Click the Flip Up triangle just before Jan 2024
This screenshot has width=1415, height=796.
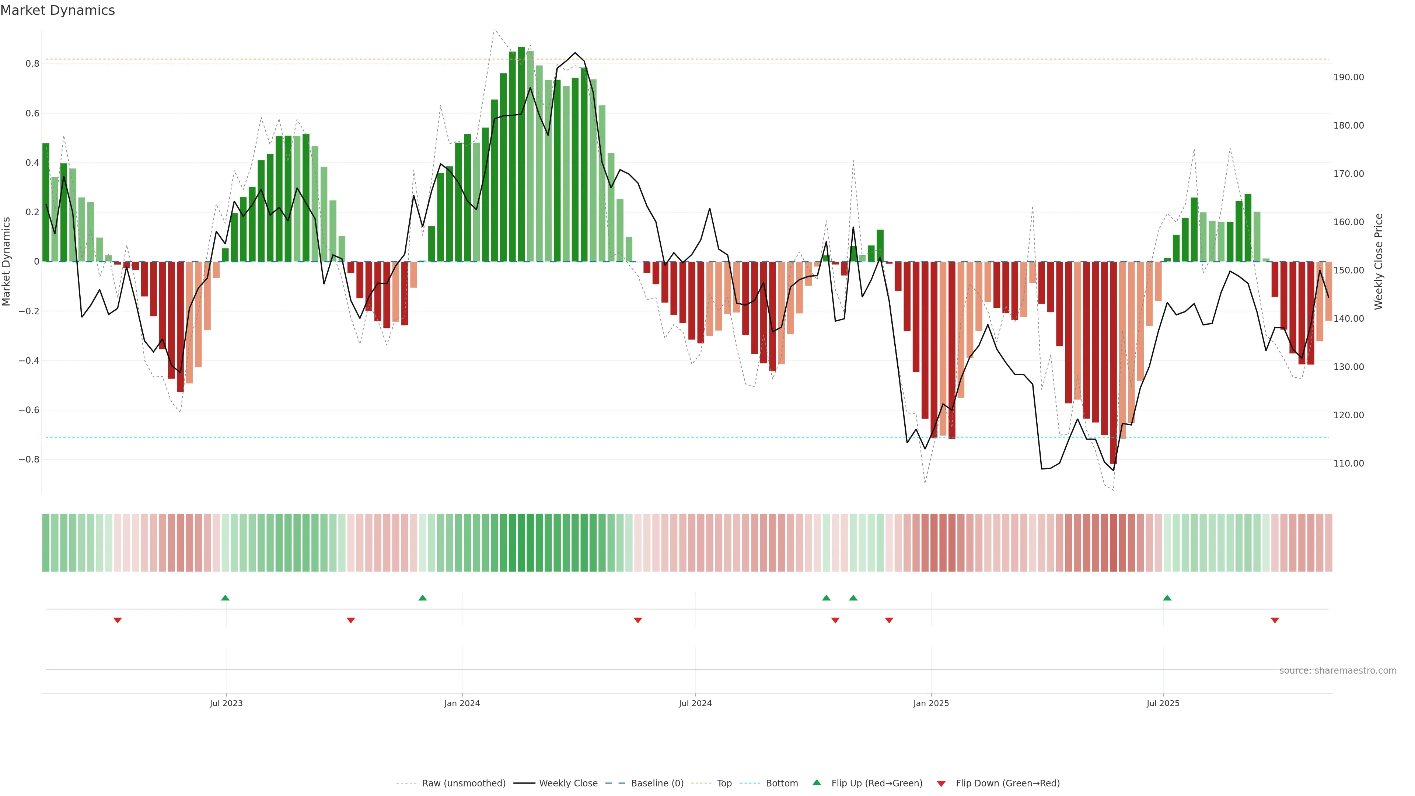pos(422,598)
